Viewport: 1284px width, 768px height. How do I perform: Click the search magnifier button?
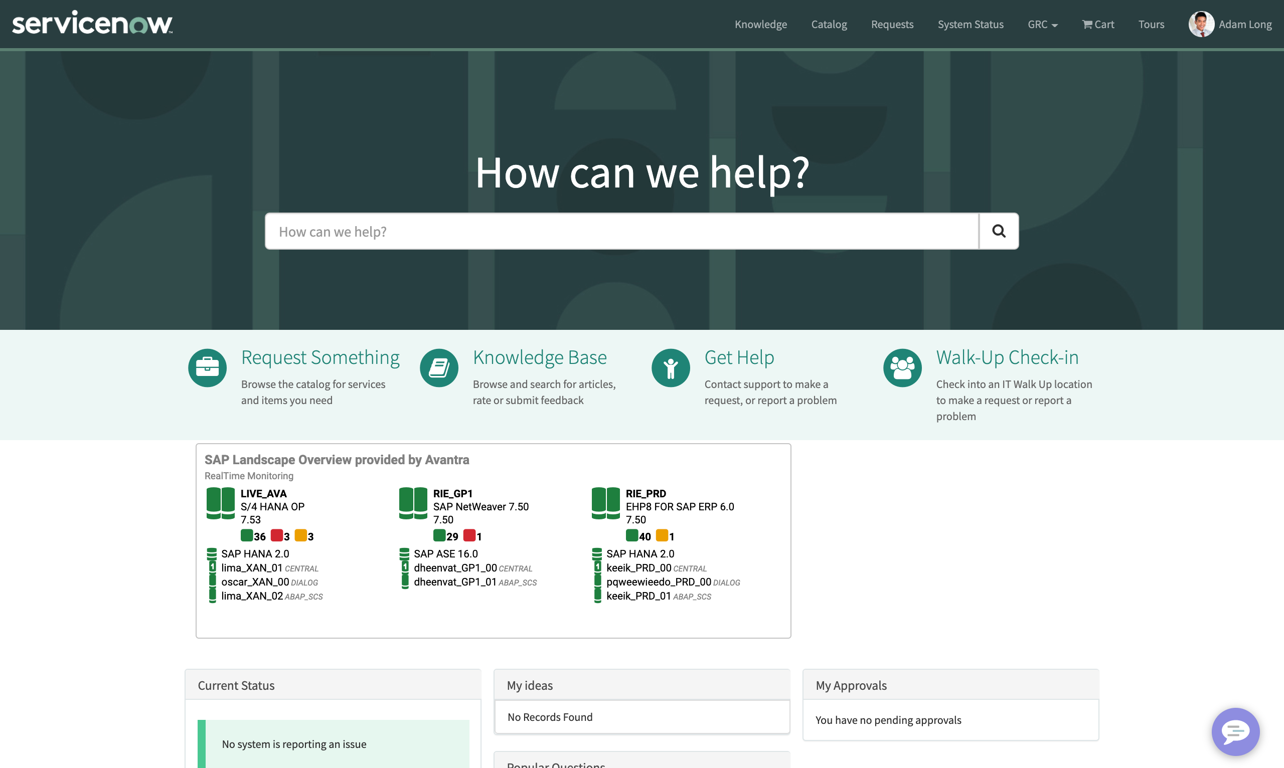[998, 231]
